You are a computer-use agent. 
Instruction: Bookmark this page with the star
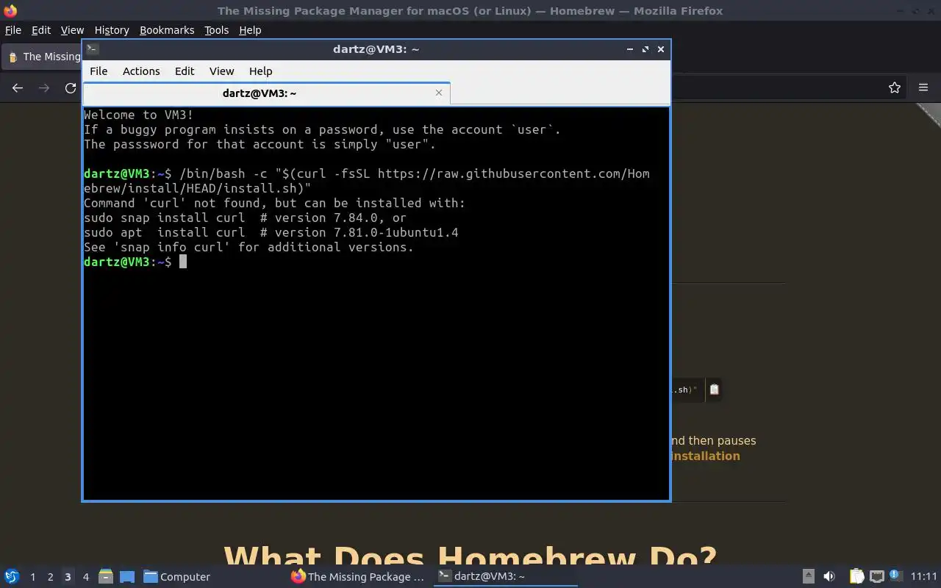[895, 88]
